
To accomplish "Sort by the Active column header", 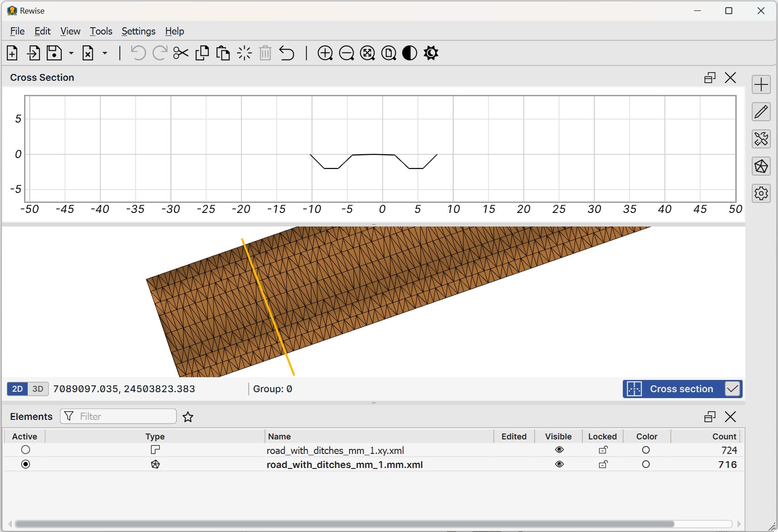I will [x=25, y=437].
